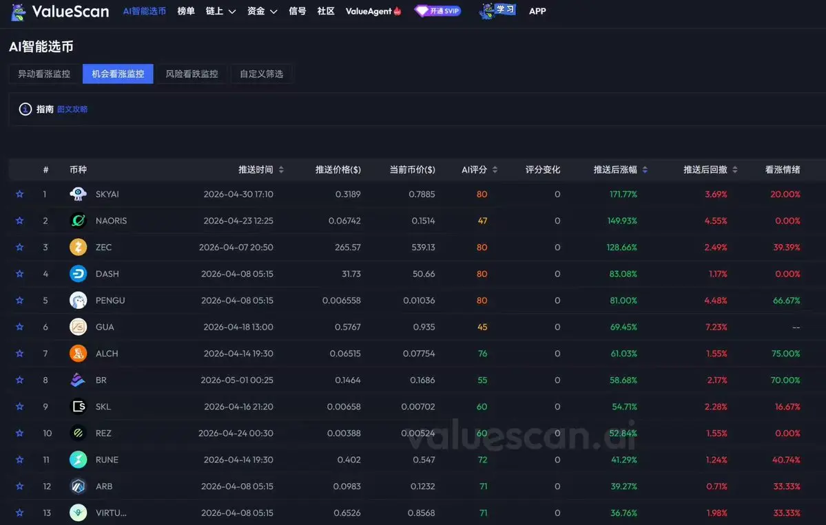Expand the 链上 dropdown menu

click(220, 11)
